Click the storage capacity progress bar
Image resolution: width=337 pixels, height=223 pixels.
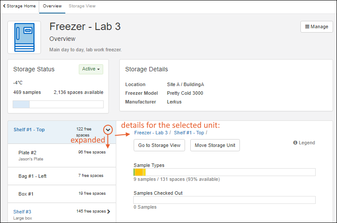coord(58,104)
